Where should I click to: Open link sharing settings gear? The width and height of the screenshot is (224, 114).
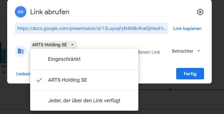tap(200, 12)
